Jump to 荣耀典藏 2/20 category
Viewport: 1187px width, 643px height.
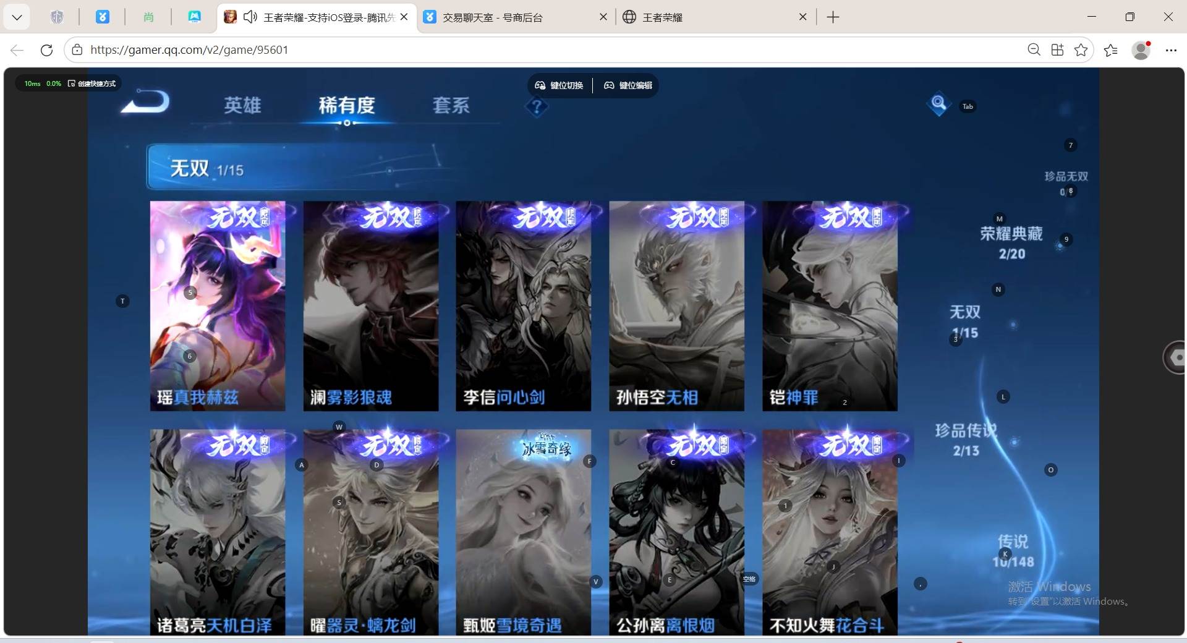coord(1011,242)
